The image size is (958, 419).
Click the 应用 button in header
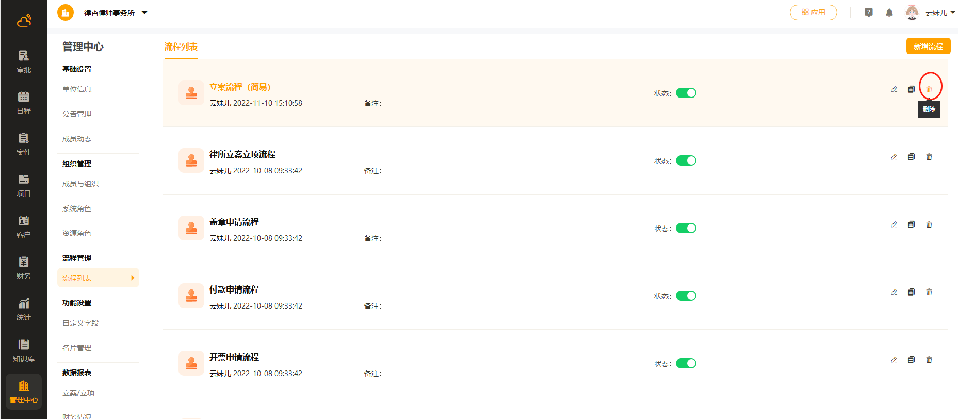813,12
